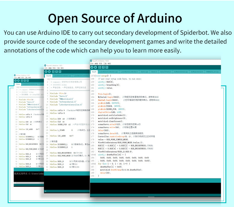Open the first menu in touch window menubar

coord(92,64)
